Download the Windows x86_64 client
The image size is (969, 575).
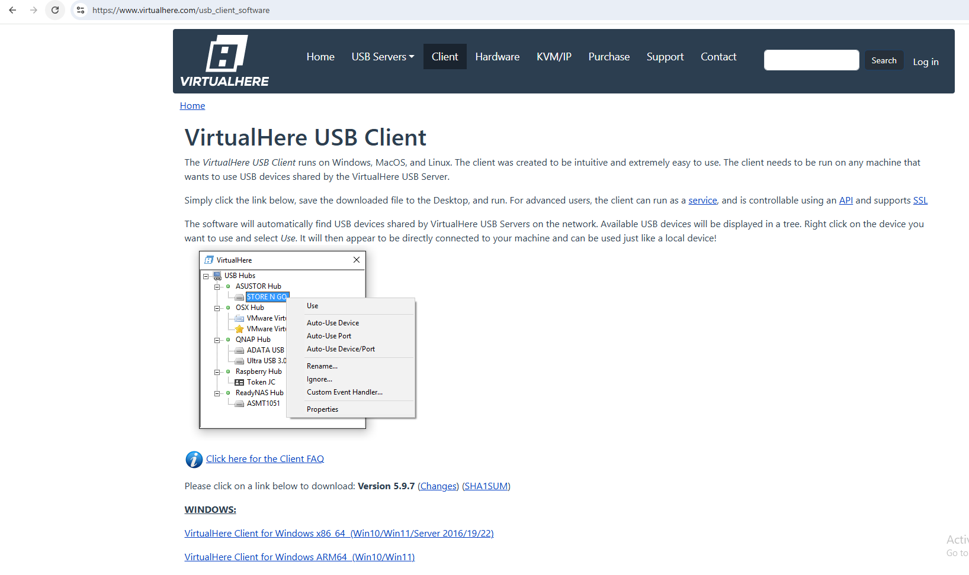(339, 534)
